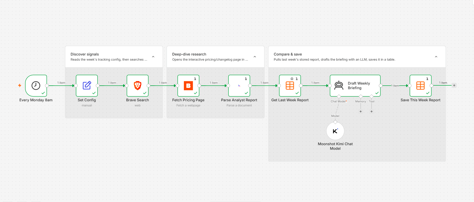Add a Tool sub-node with the plus
474x202 pixels.
click(x=372, y=111)
